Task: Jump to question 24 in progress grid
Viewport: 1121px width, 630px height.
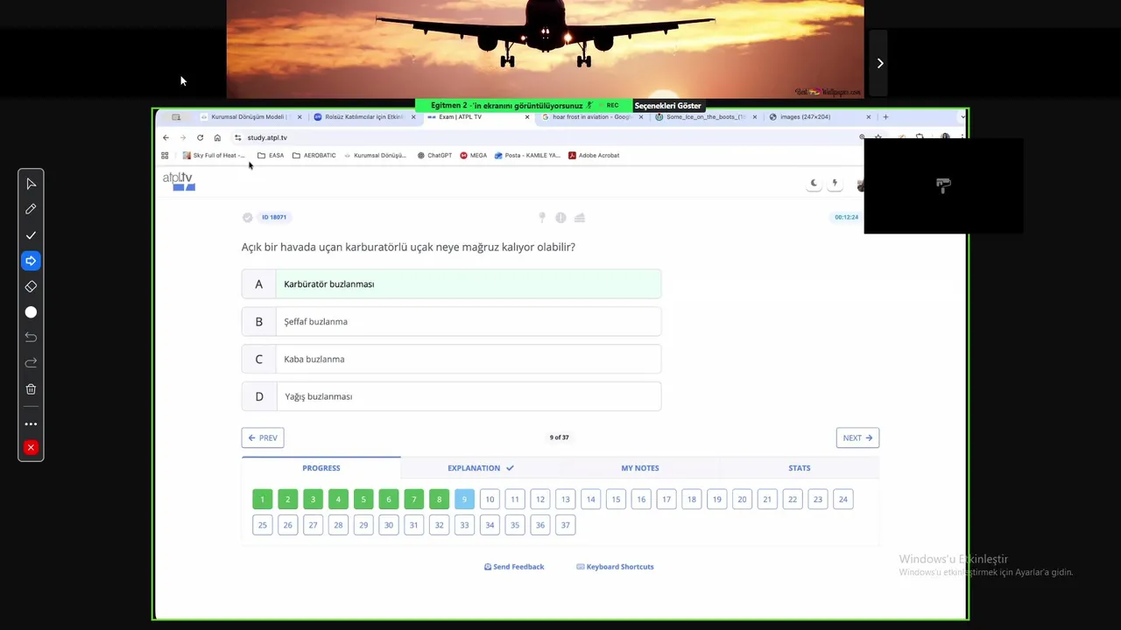Action: pyautogui.click(x=843, y=499)
